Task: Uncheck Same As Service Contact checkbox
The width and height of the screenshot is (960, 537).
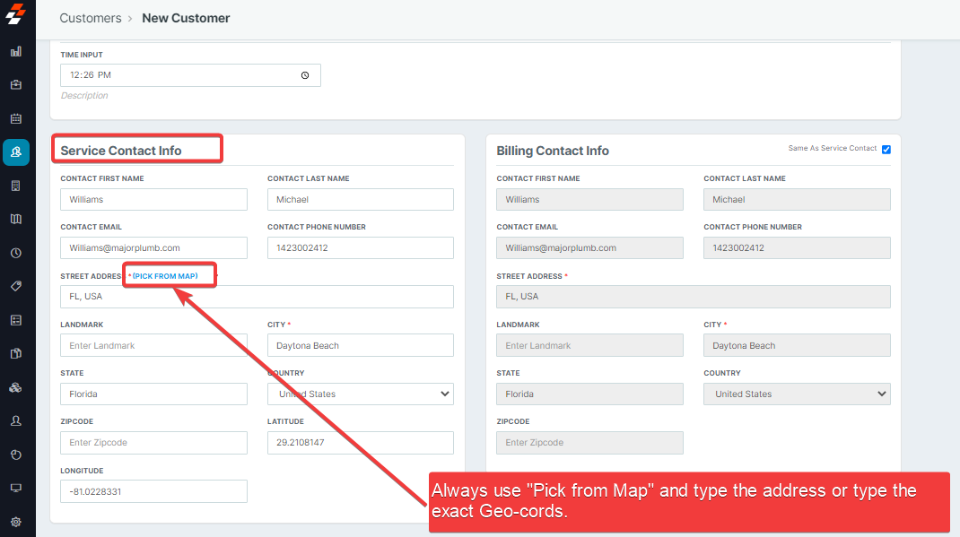Action: pos(886,149)
